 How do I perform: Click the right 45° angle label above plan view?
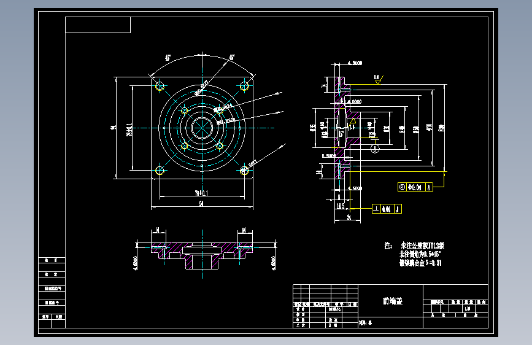tap(232, 57)
